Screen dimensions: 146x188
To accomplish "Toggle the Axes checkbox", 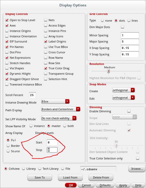I will pyautogui.click(x=7, y=25).
